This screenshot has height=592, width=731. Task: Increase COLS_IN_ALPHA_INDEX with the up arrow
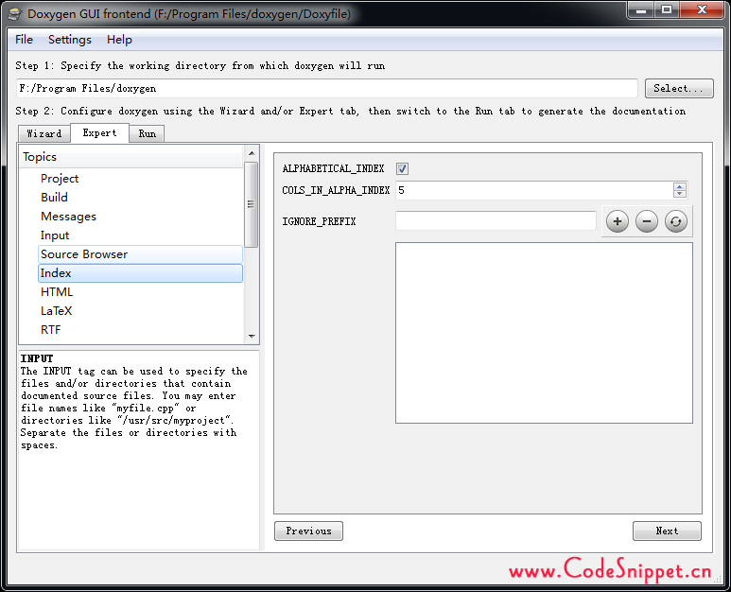pos(680,186)
